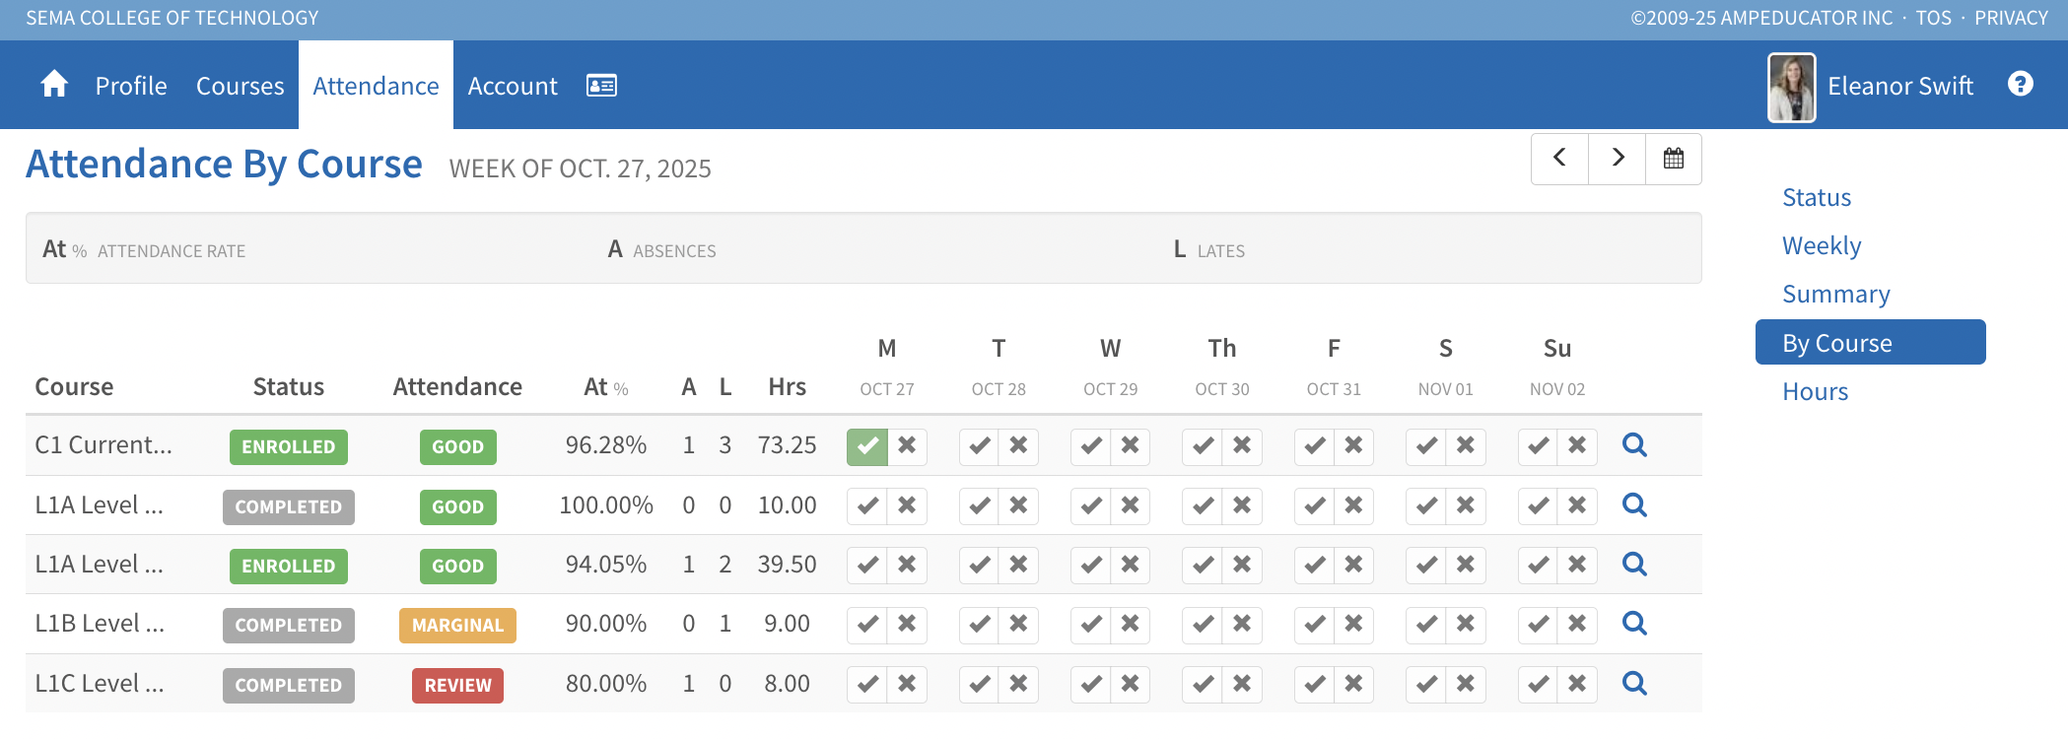Mark C1 Current absent on Tuesday Oct 28
The image size is (2068, 739).
tap(1018, 446)
